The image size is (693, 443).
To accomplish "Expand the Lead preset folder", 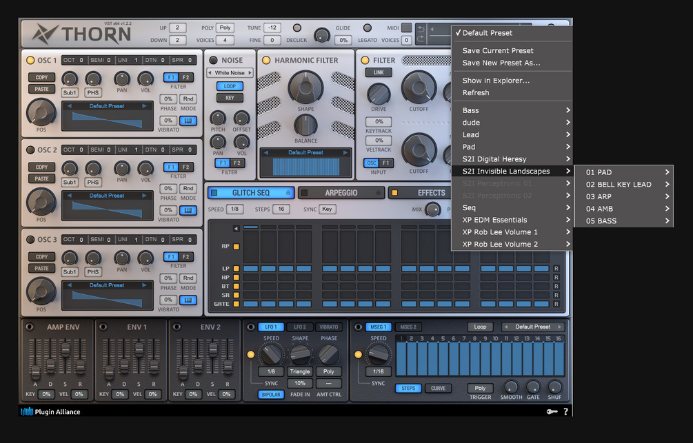I will coord(512,135).
